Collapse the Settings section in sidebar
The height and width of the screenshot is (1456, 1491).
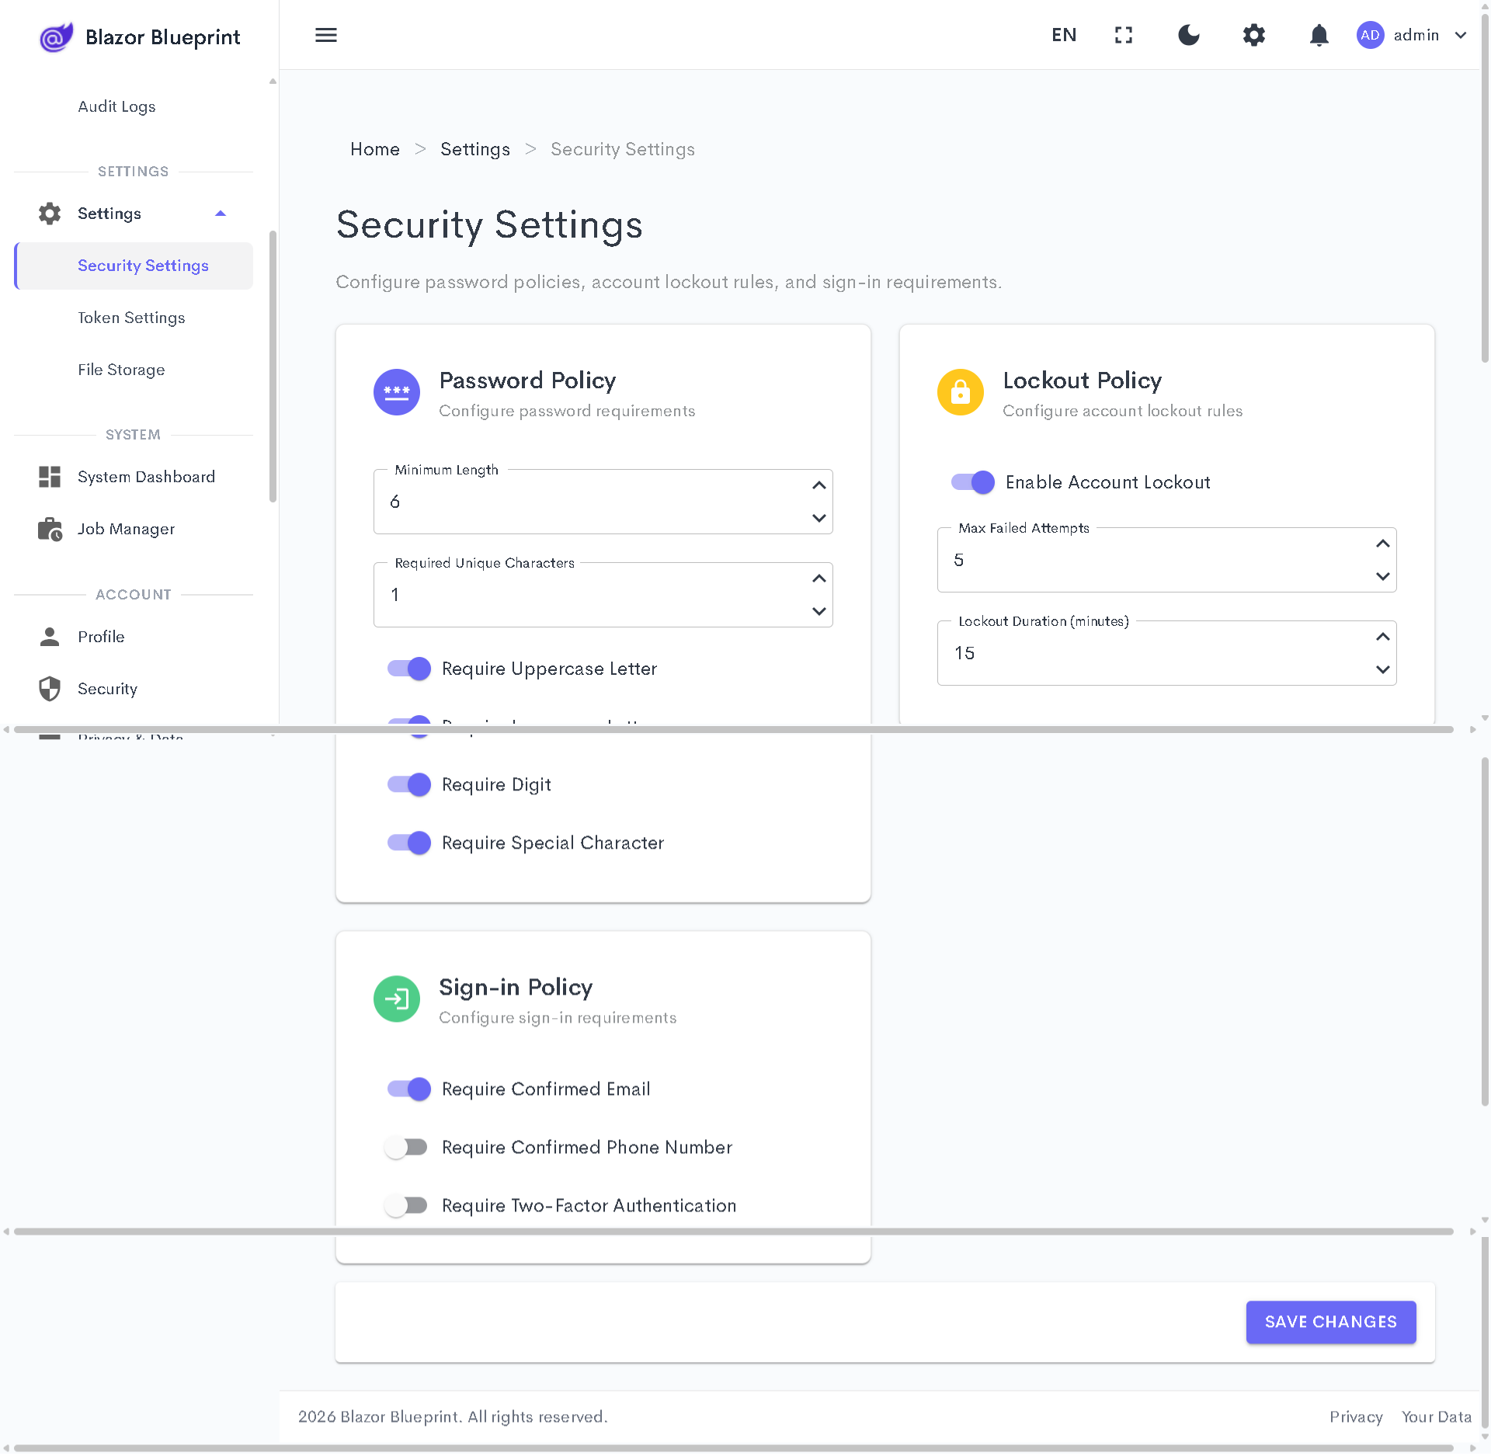pos(221,213)
